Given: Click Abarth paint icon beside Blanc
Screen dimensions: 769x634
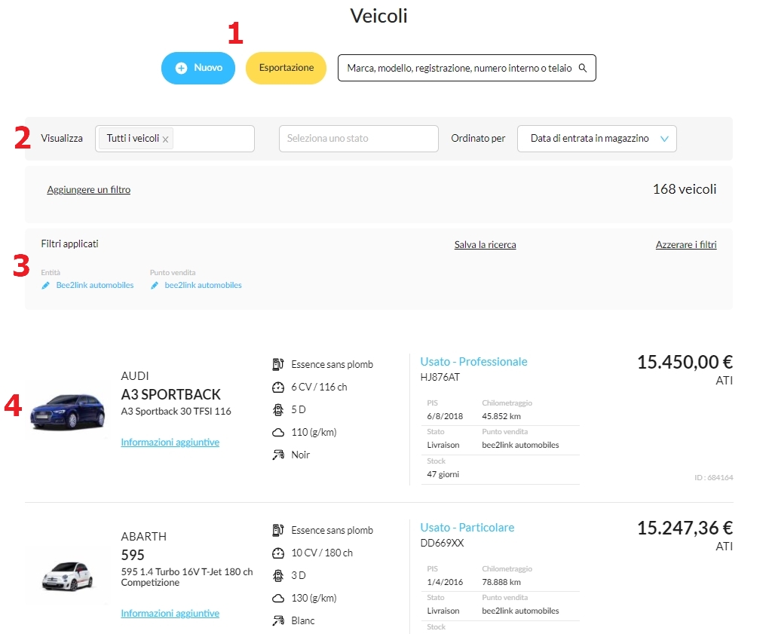Looking at the screenshot, I should click(x=278, y=620).
